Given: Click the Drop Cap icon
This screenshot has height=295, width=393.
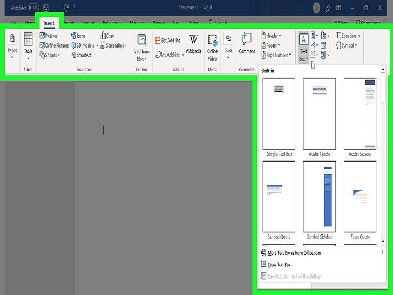Looking at the screenshot, I should coord(314,54).
